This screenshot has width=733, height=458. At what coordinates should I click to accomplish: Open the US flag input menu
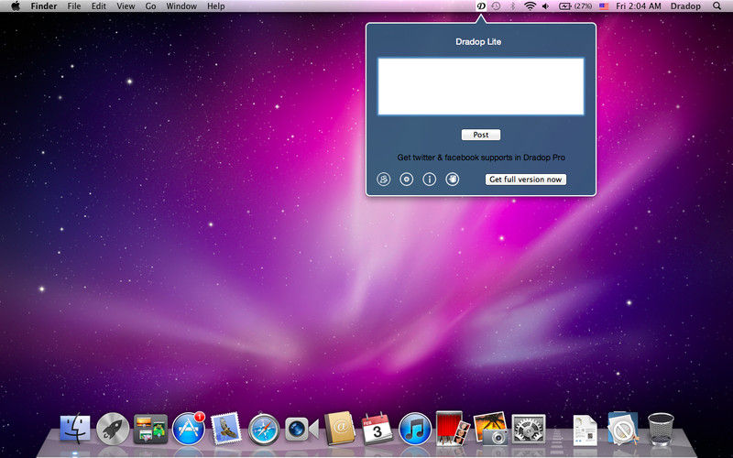pos(604,6)
